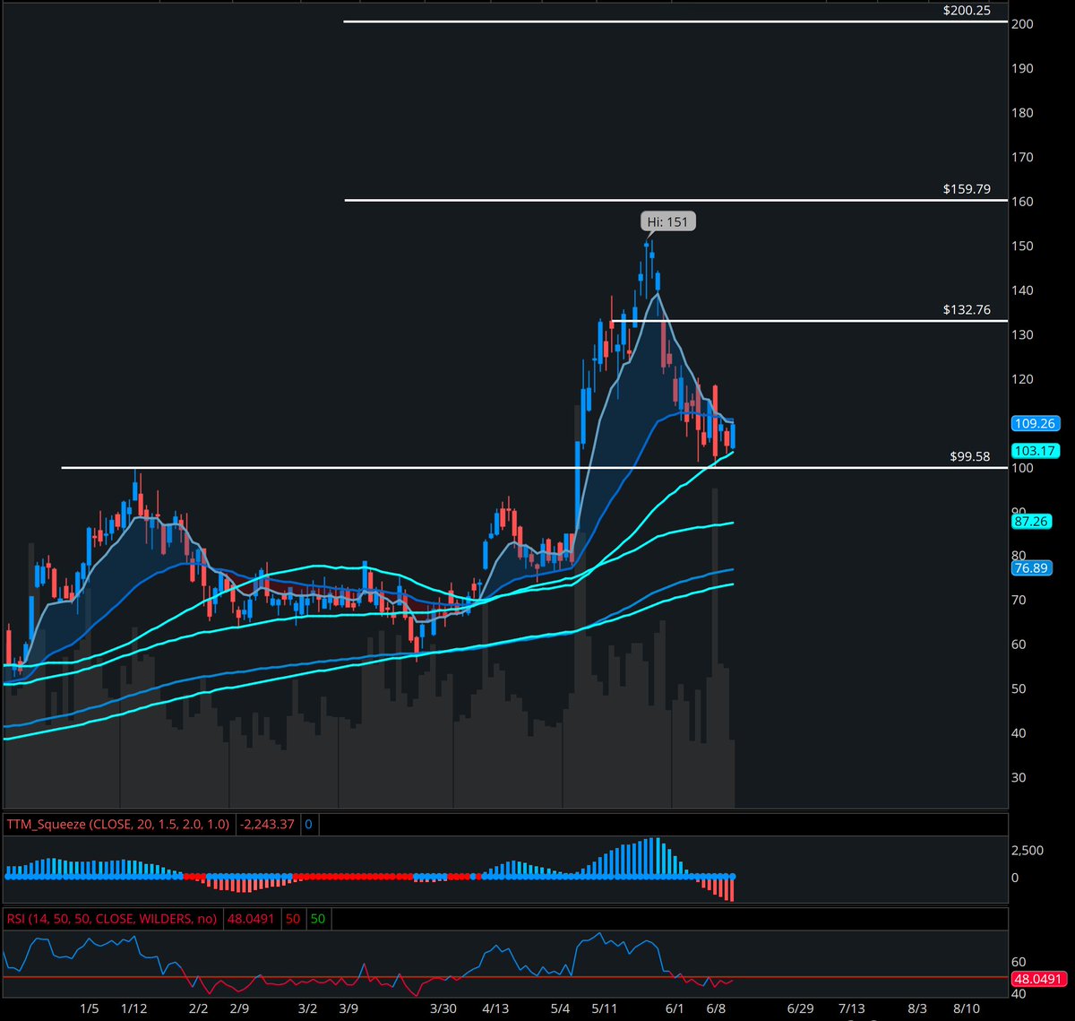Screen dimensions: 1075x1021
Task: Select the $99.58 support level label
Action: [x=970, y=456]
